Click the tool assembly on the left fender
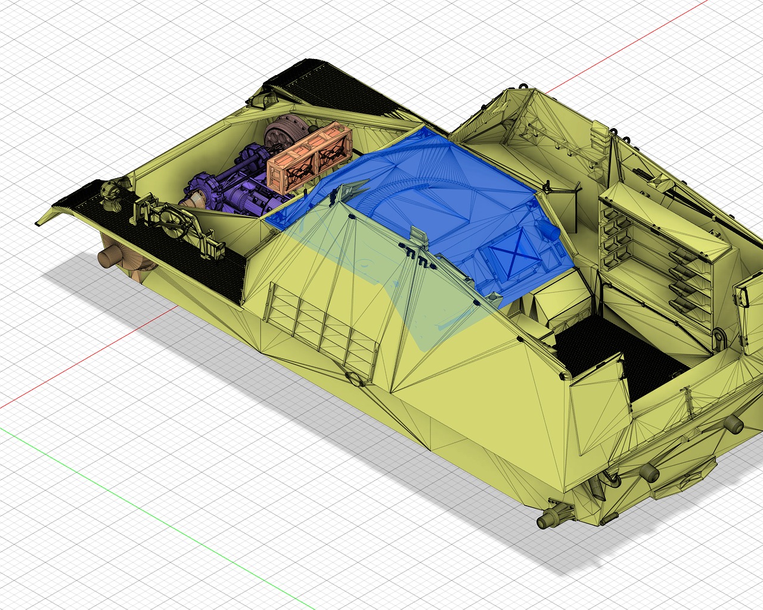This screenshot has height=610, width=763. tap(170, 220)
